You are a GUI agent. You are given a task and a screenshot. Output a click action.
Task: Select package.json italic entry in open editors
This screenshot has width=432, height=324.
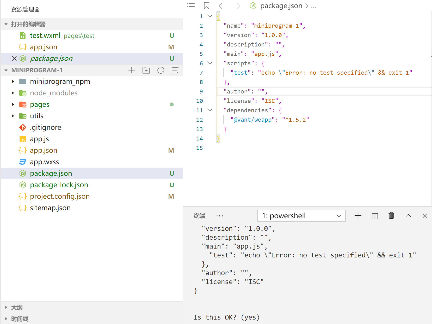[x=51, y=58]
